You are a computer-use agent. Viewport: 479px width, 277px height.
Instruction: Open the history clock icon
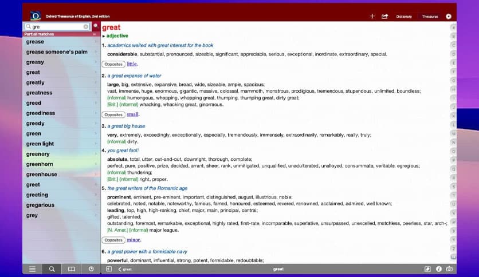(91, 269)
